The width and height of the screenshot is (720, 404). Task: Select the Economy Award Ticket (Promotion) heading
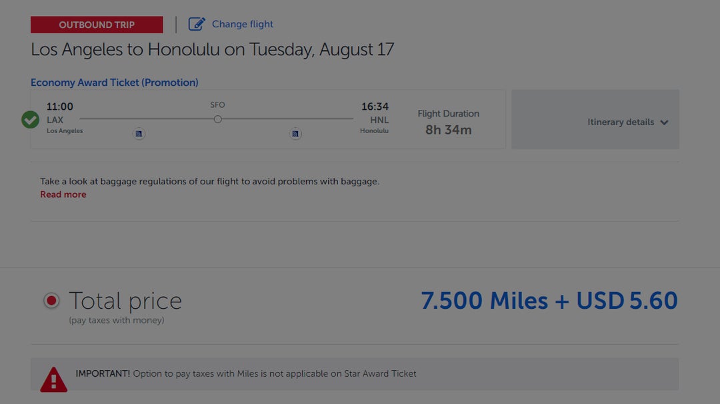[x=114, y=82]
